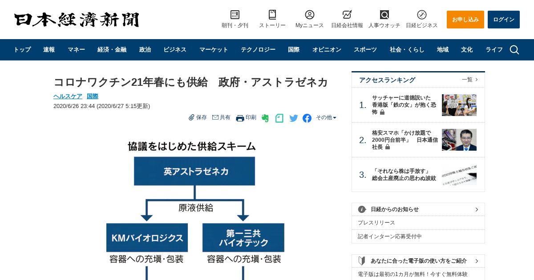Open the 文化 section

pos(467,50)
